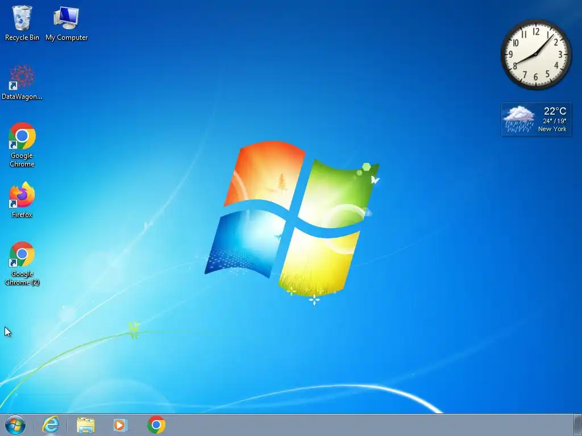Viewport: 582px width, 436px height.
Task: Select the Google Chrome desktop shortcut
Action: [22, 145]
